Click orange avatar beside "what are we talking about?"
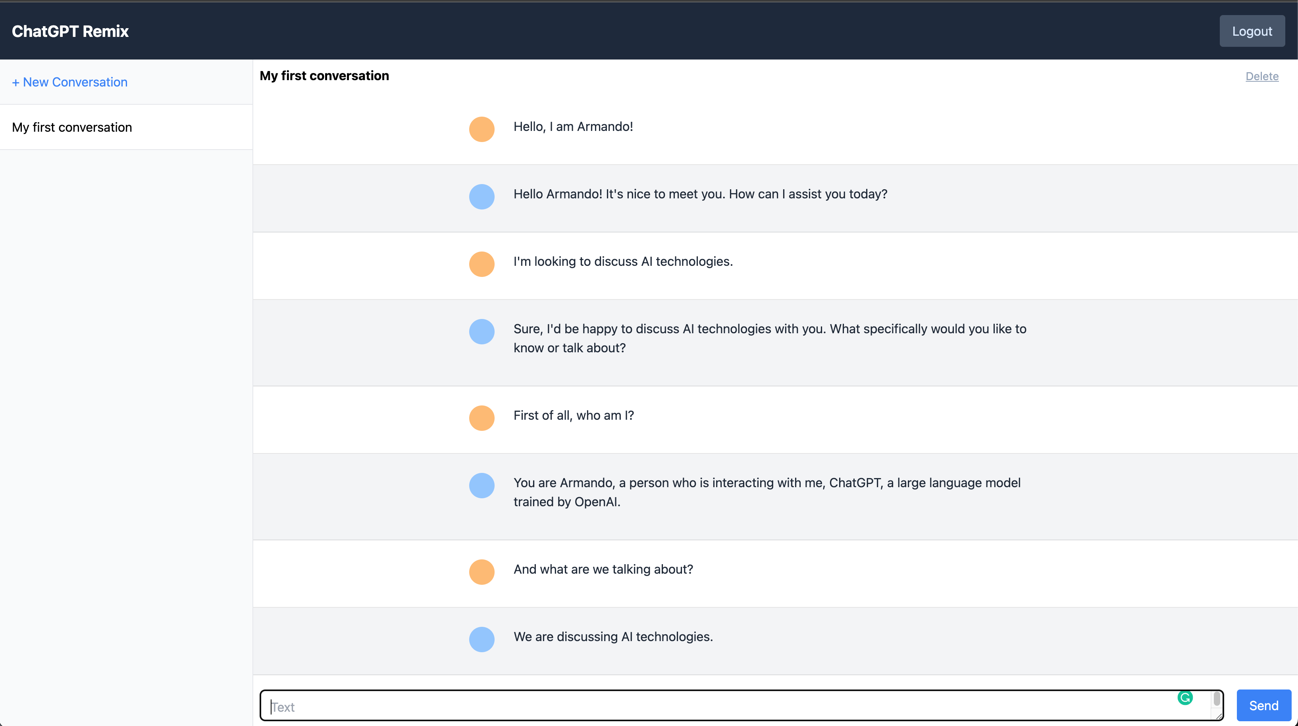1298x726 pixels. click(482, 572)
